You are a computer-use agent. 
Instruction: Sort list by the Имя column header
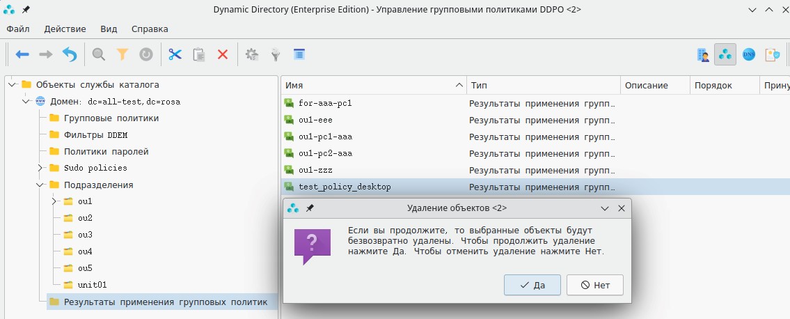(369, 85)
